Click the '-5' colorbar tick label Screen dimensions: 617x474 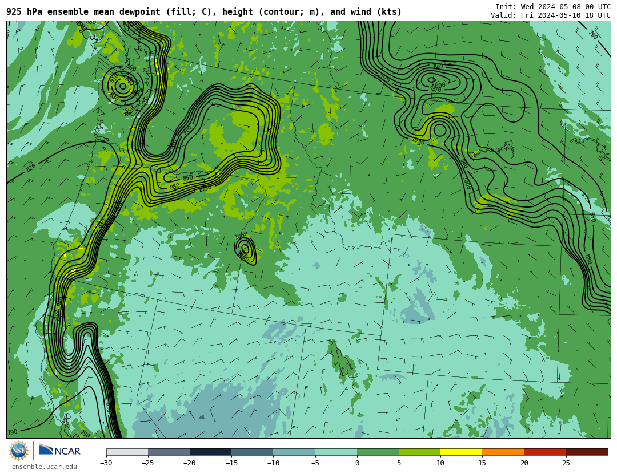pos(315,463)
